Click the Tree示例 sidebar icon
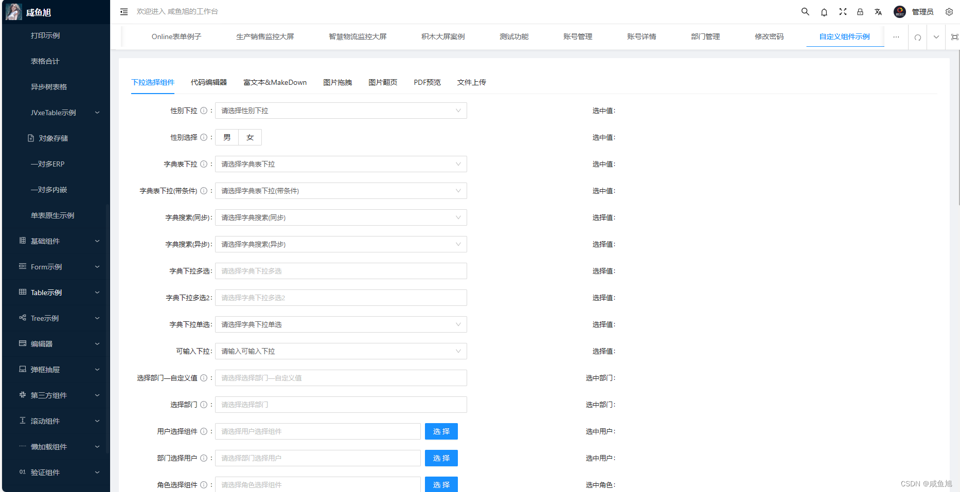 coord(23,318)
